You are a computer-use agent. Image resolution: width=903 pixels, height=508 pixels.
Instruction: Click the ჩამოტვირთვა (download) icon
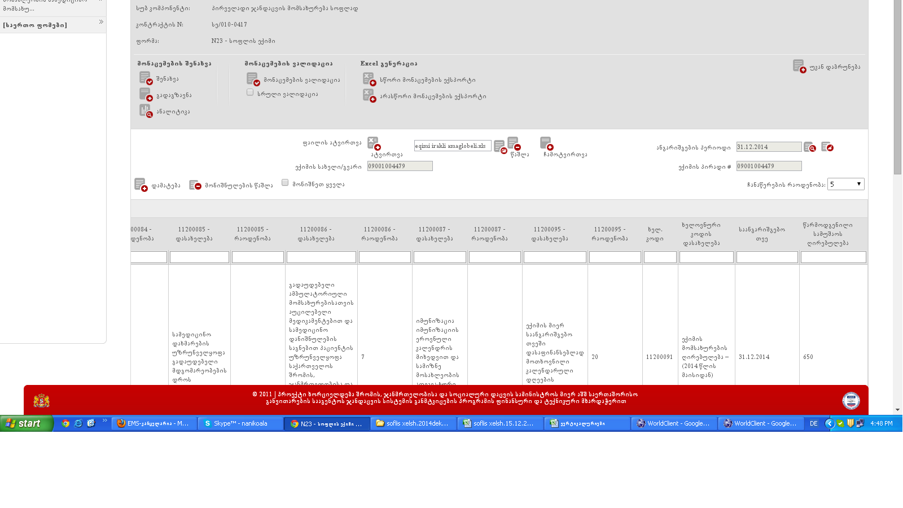[546, 143]
